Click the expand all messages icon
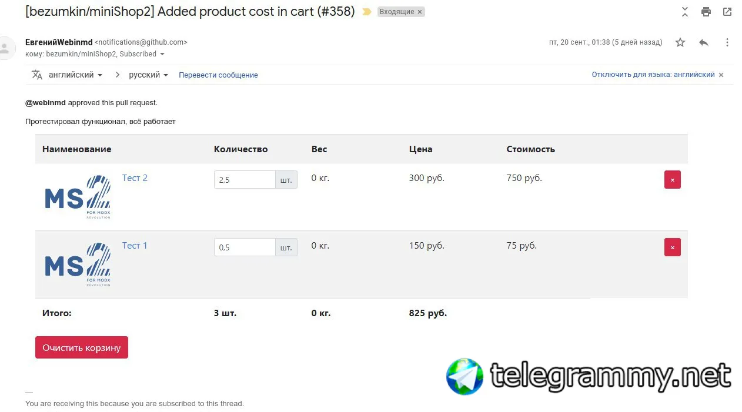Viewport: 742px width, 412px height. click(x=685, y=12)
